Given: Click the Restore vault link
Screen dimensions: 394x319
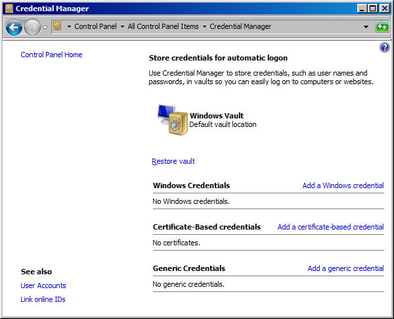Looking at the screenshot, I should pos(173,161).
